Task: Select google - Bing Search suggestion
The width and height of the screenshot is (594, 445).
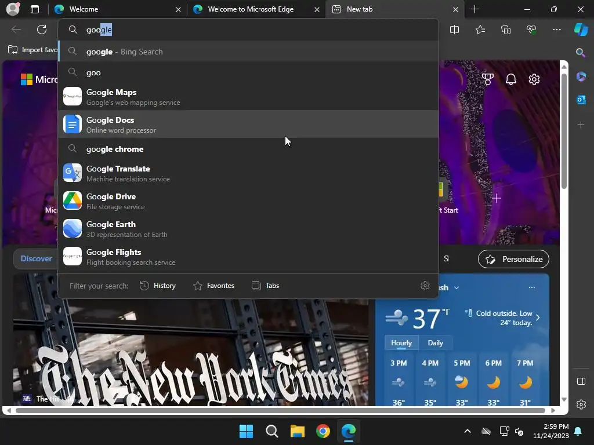Action: [x=248, y=52]
